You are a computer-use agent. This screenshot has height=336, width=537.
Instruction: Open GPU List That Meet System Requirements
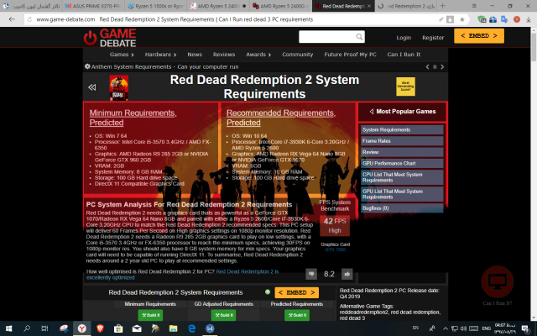(402, 194)
